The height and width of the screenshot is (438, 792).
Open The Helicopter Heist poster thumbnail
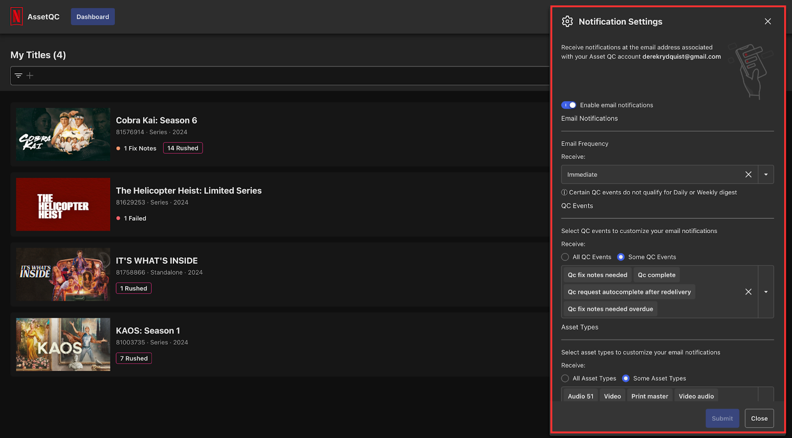click(x=63, y=204)
